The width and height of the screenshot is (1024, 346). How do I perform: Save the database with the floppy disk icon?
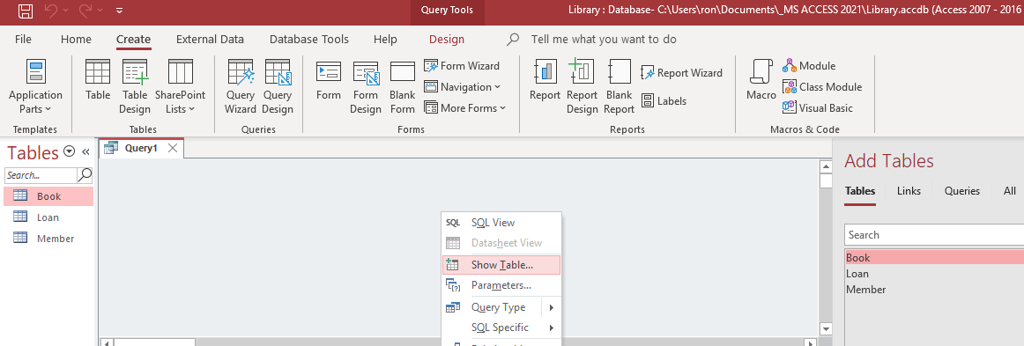tap(26, 11)
